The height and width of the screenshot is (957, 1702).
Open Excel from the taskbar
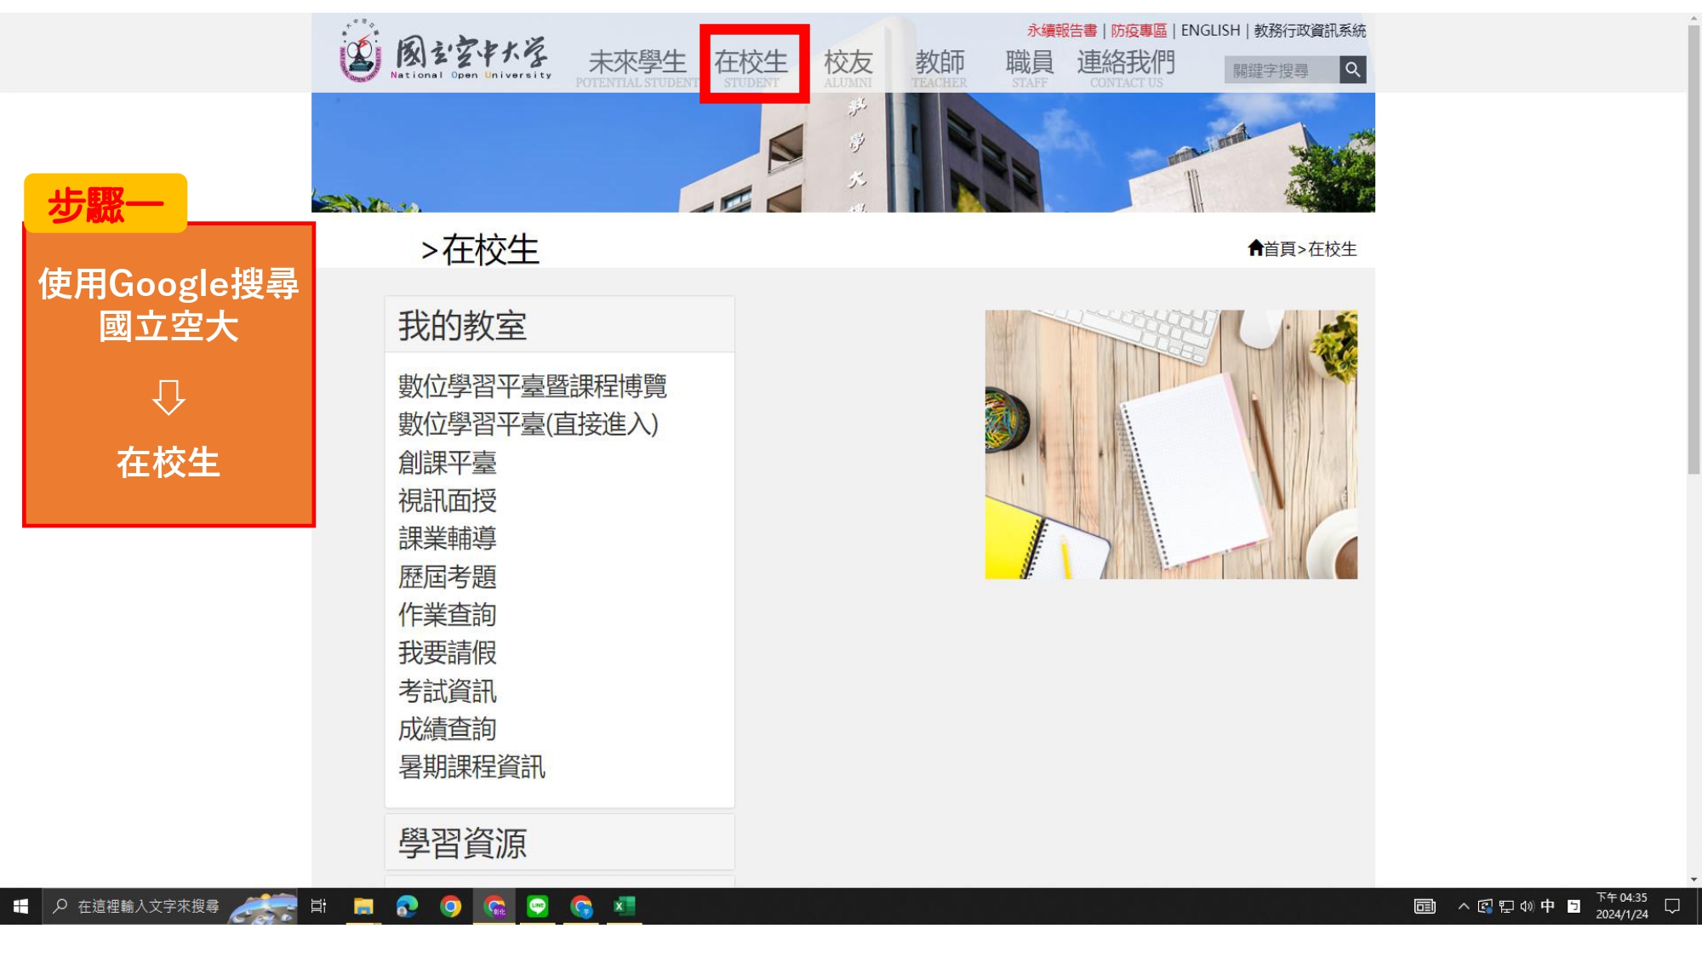[625, 907]
